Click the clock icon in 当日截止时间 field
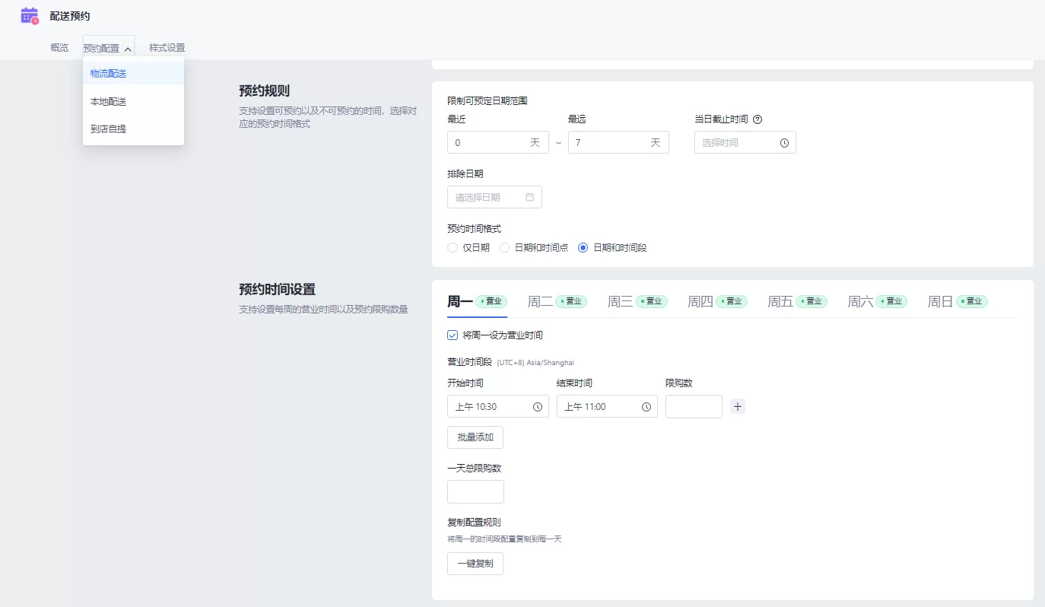The width and height of the screenshot is (1045, 607). [x=783, y=142]
